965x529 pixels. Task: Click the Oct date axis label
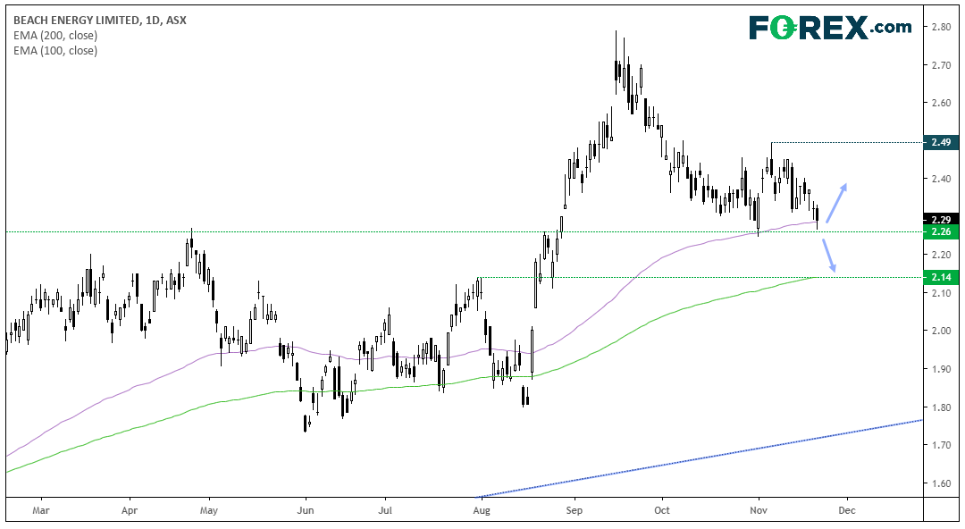click(x=662, y=510)
